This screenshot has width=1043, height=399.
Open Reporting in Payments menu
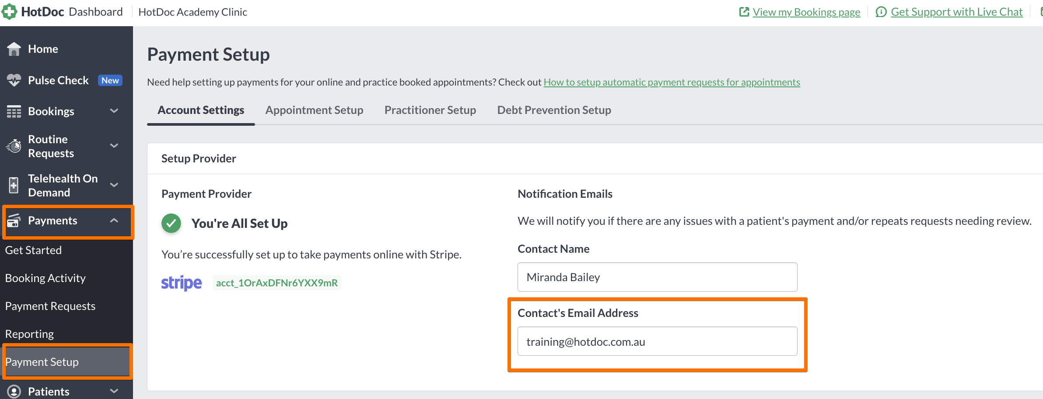(29, 334)
